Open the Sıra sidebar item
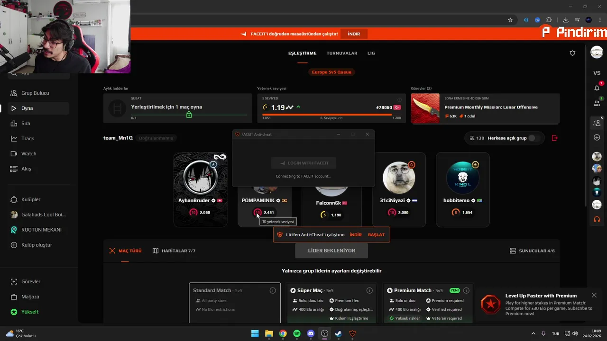This screenshot has height=341, width=607. [26, 123]
